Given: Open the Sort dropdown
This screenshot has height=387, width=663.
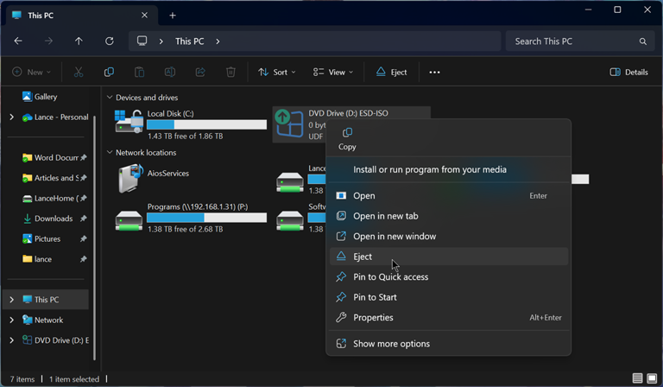Looking at the screenshot, I should [277, 72].
